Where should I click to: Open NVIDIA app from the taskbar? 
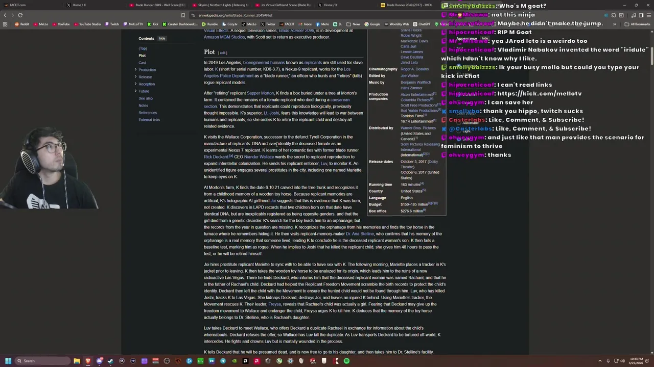234,361
